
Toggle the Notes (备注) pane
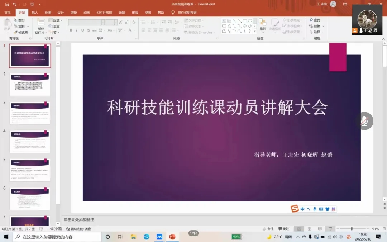[x=268, y=229]
